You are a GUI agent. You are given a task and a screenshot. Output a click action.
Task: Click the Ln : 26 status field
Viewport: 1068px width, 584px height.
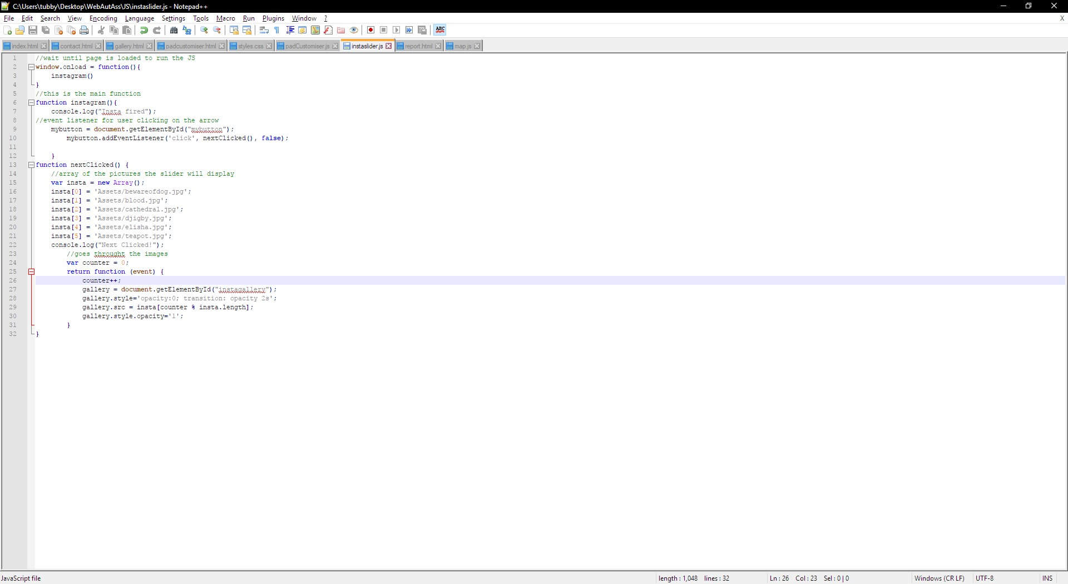[779, 578]
